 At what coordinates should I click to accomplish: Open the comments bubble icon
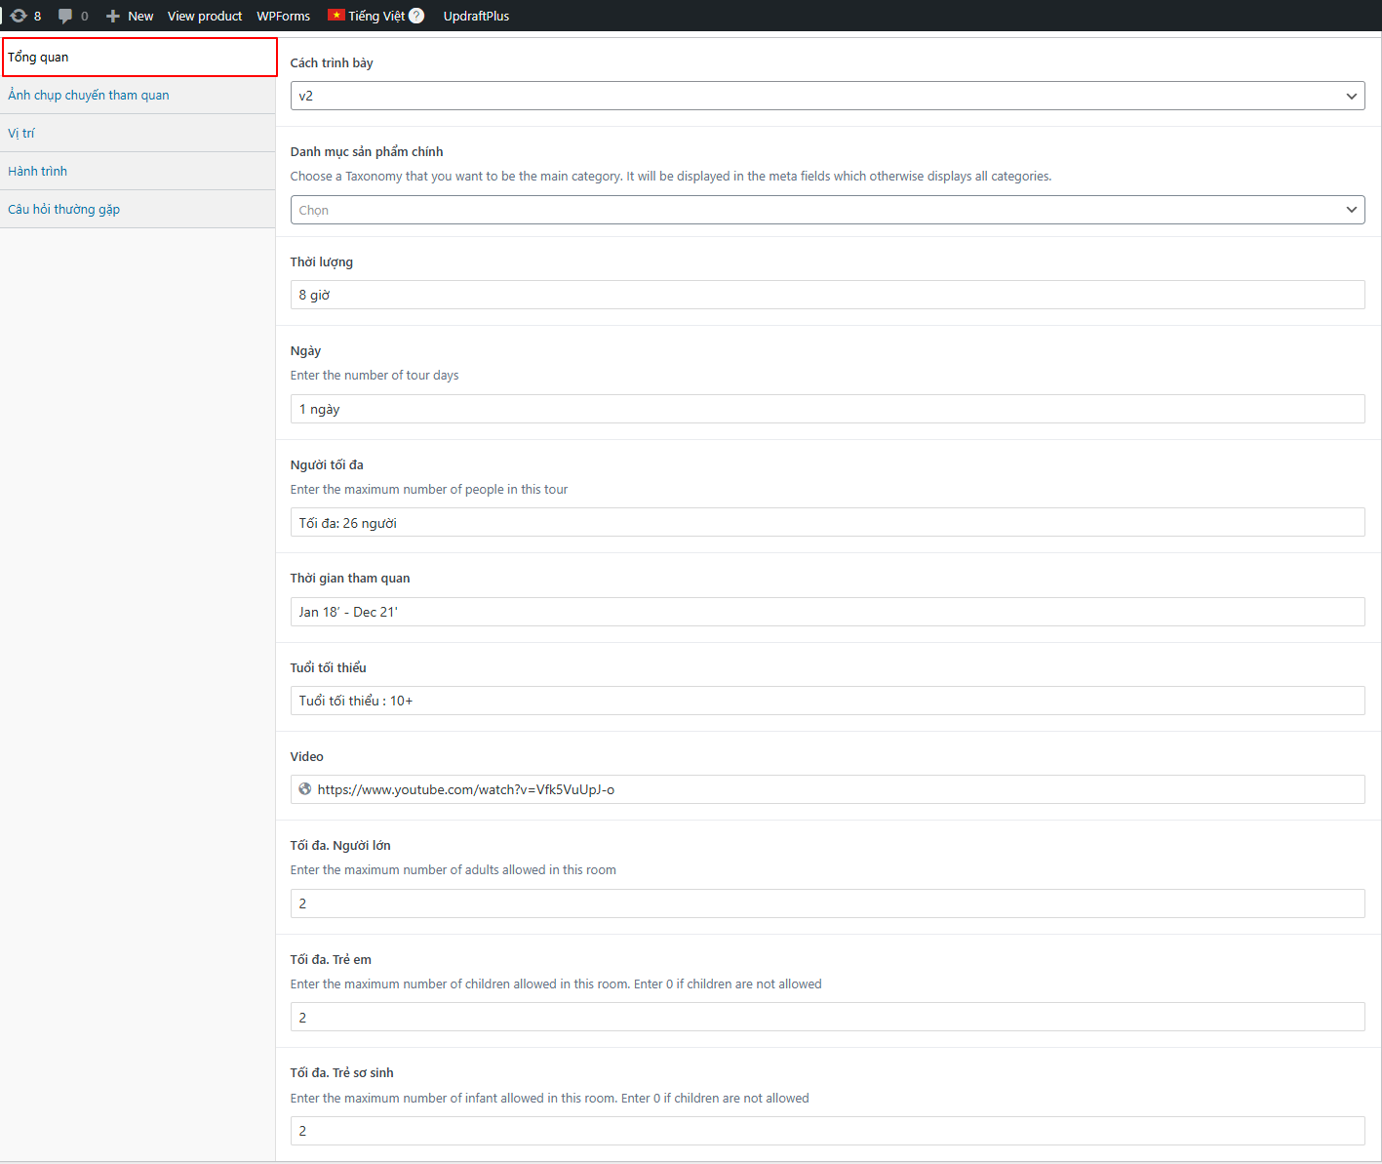[65, 16]
